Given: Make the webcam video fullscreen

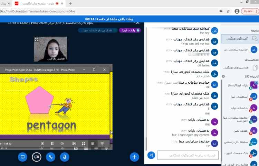Looking at the screenshot, I should (37, 40).
